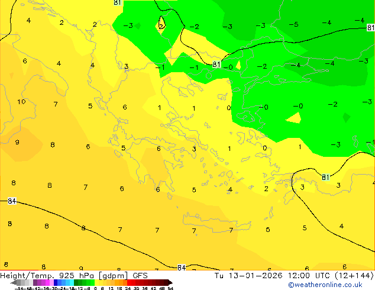
Task: Click the "-5" temperature value on the map
Action: pyautogui.click(x=293, y=24)
